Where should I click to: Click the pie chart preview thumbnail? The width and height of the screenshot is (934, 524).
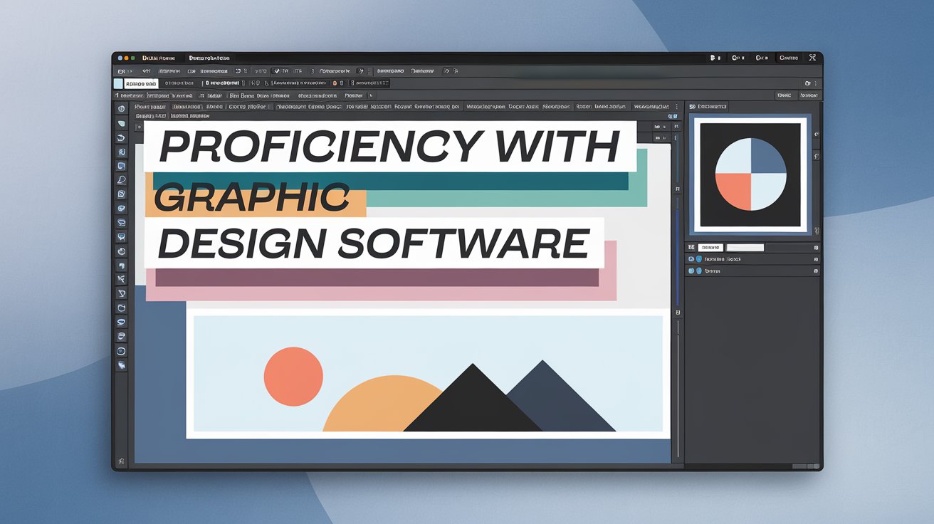coord(750,175)
